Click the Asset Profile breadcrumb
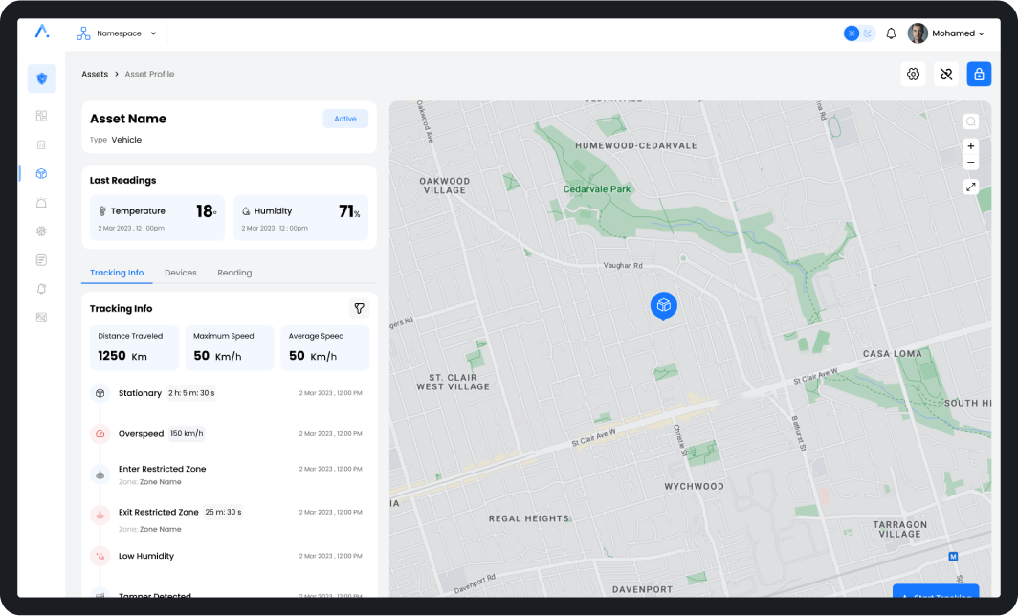 click(x=149, y=74)
